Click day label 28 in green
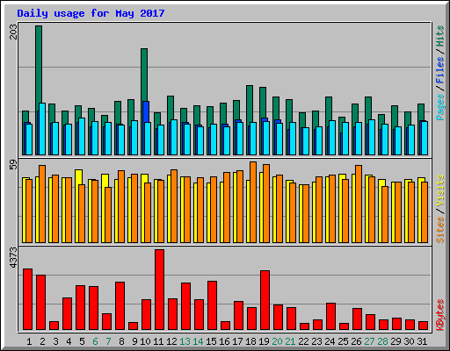 point(382,341)
